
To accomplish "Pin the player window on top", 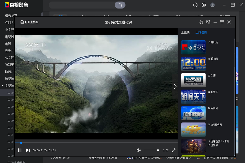I will [x=201, y=22].
